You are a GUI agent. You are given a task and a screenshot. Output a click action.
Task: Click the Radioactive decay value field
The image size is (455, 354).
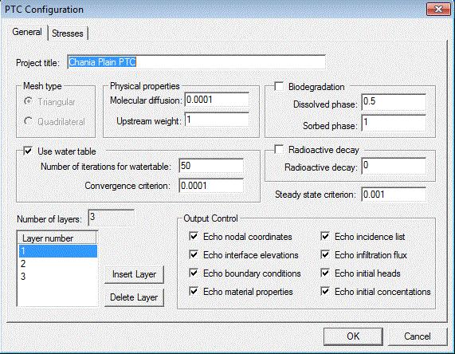(394, 166)
